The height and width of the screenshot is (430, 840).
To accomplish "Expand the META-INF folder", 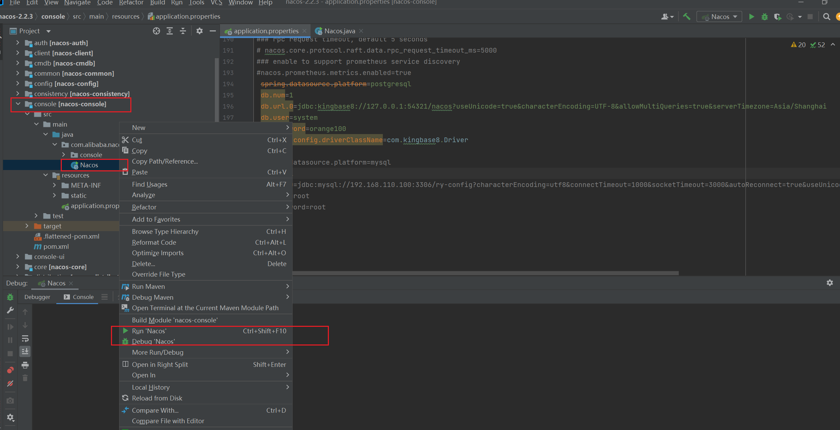I will pos(54,185).
